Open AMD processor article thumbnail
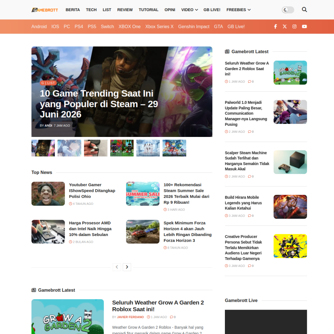 (48, 232)
